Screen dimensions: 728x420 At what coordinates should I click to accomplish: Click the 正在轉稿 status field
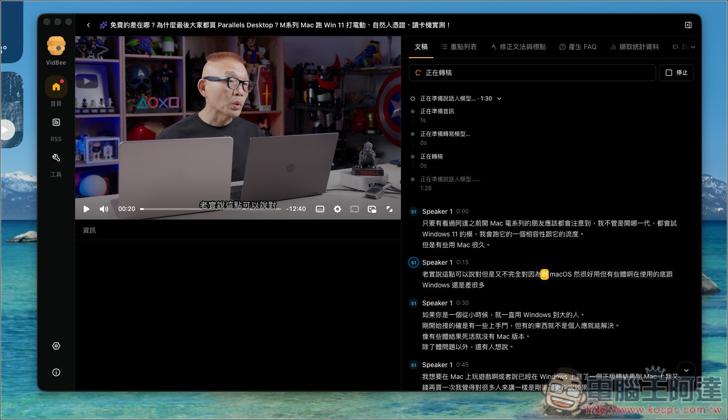[532, 73]
